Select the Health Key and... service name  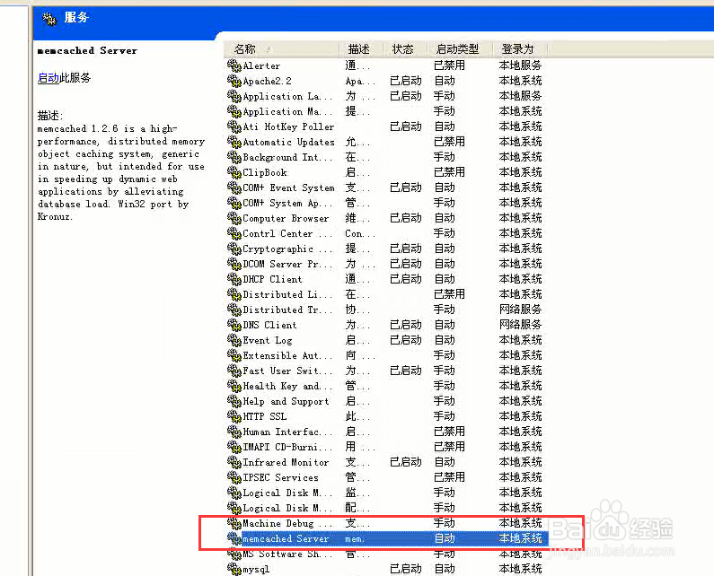pyautogui.click(x=287, y=386)
